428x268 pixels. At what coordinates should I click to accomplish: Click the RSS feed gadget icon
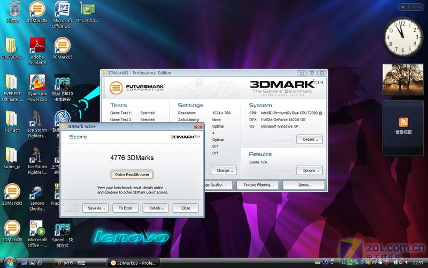tap(403, 122)
